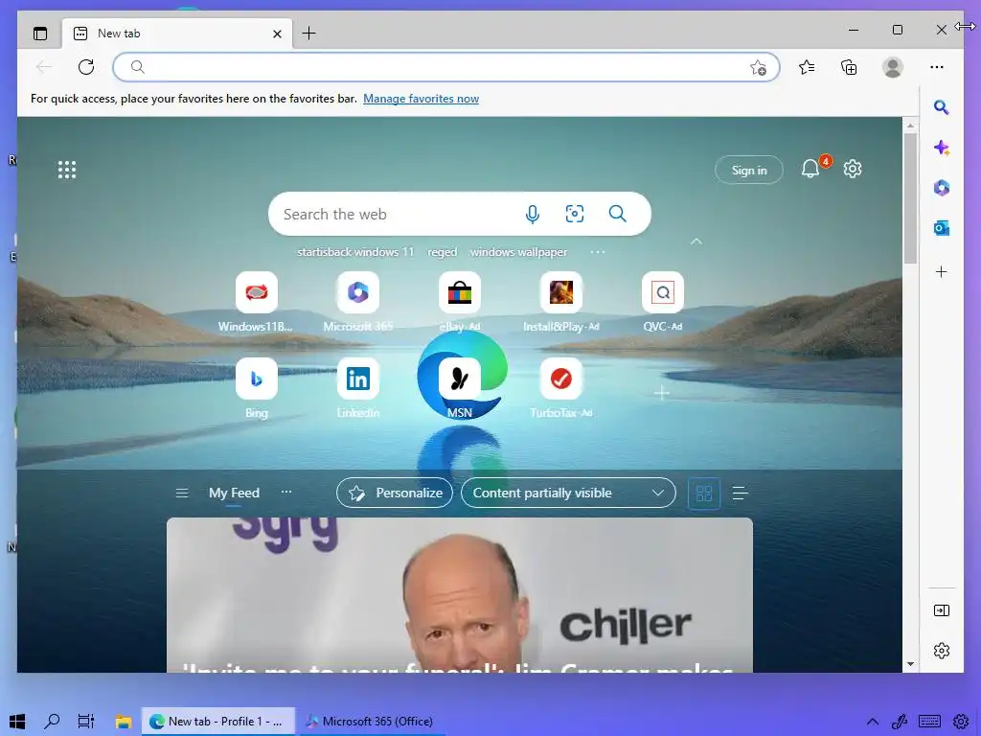Click the regedt search suggestion
This screenshot has width=981, height=736.
[443, 252]
